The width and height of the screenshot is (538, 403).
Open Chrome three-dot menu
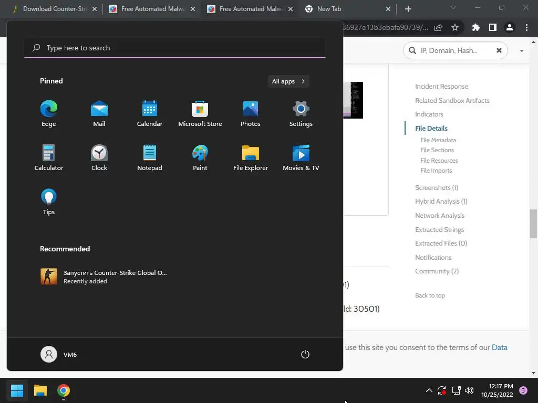tap(526, 27)
